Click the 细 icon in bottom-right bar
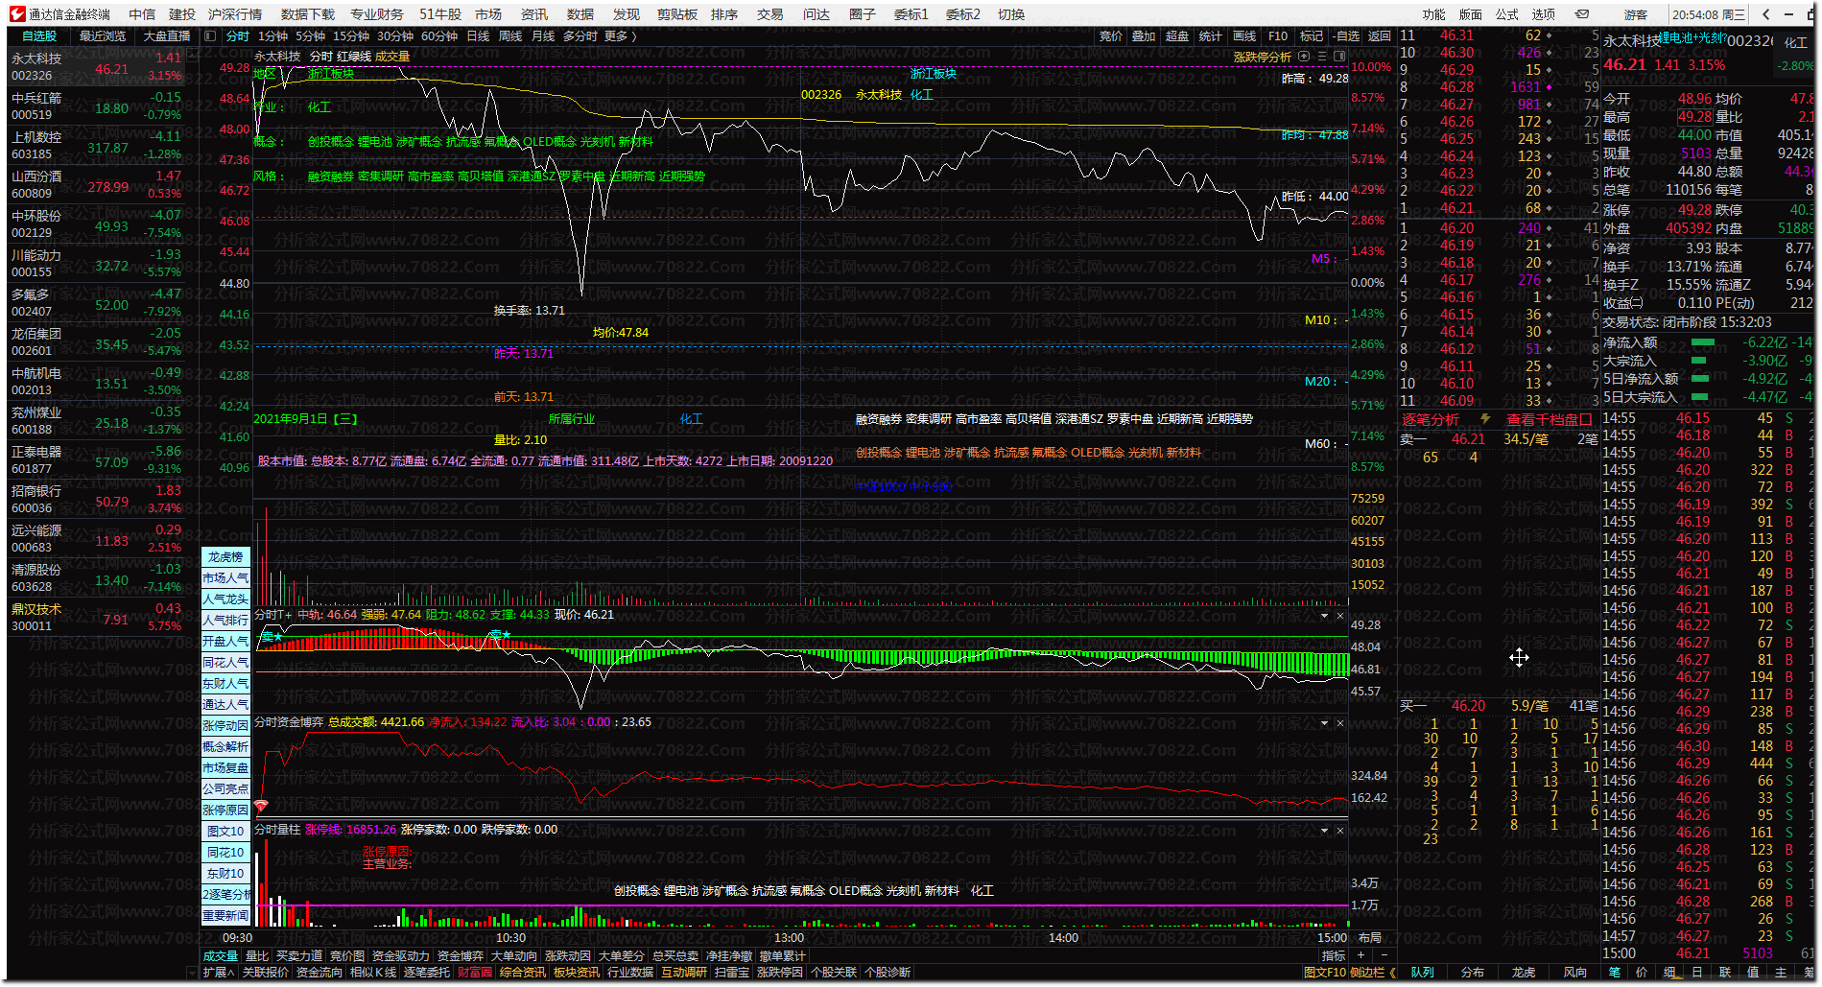This screenshot has width=1822, height=987. coord(1669,973)
